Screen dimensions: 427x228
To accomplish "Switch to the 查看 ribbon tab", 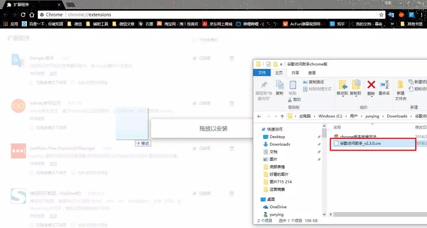I will coord(312,73).
